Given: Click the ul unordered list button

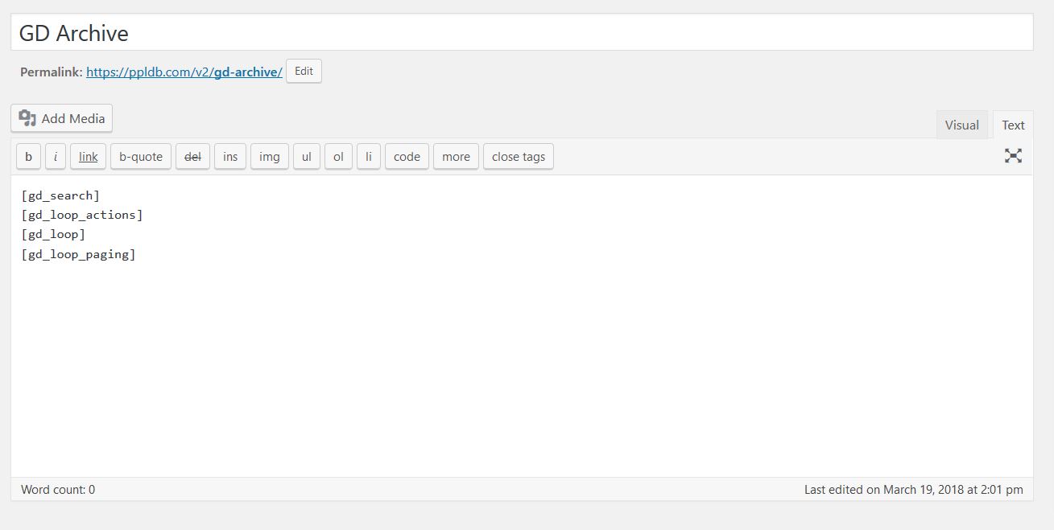Looking at the screenshot, I should click(306, 157).
